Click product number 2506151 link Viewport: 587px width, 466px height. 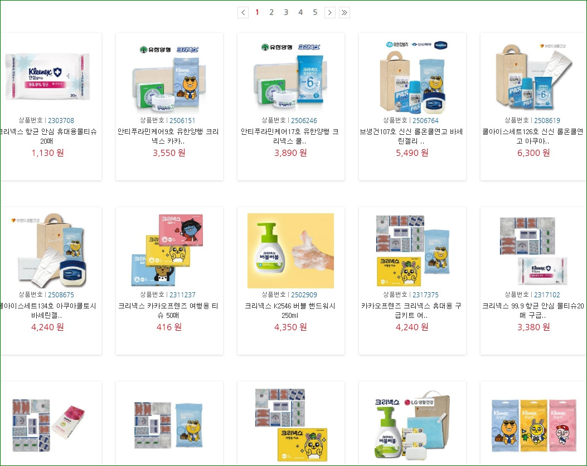point(182,120)
